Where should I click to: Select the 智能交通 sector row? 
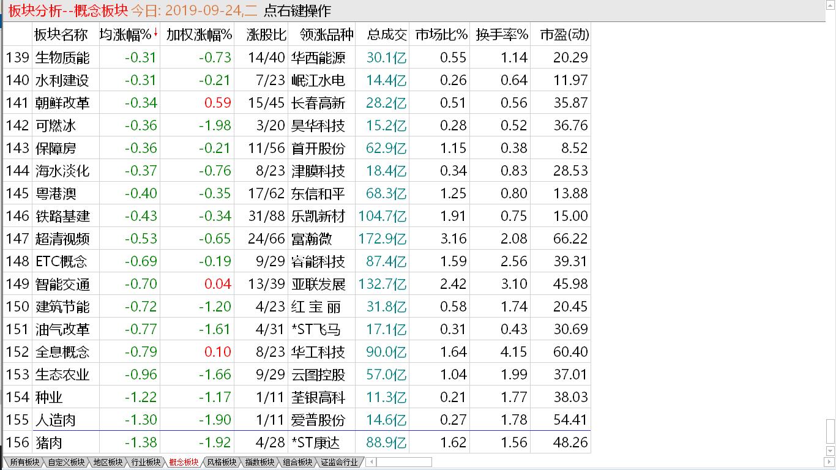click(x=297, y=284)
